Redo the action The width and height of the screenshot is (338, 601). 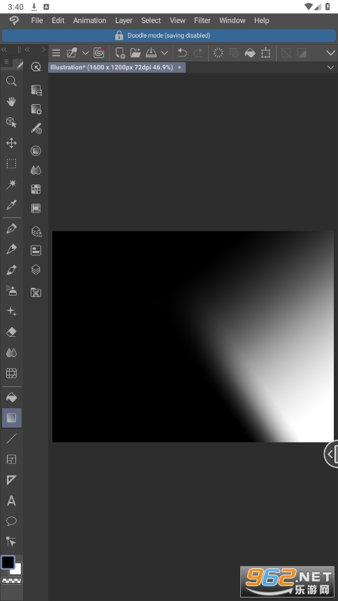pos(198,53)
